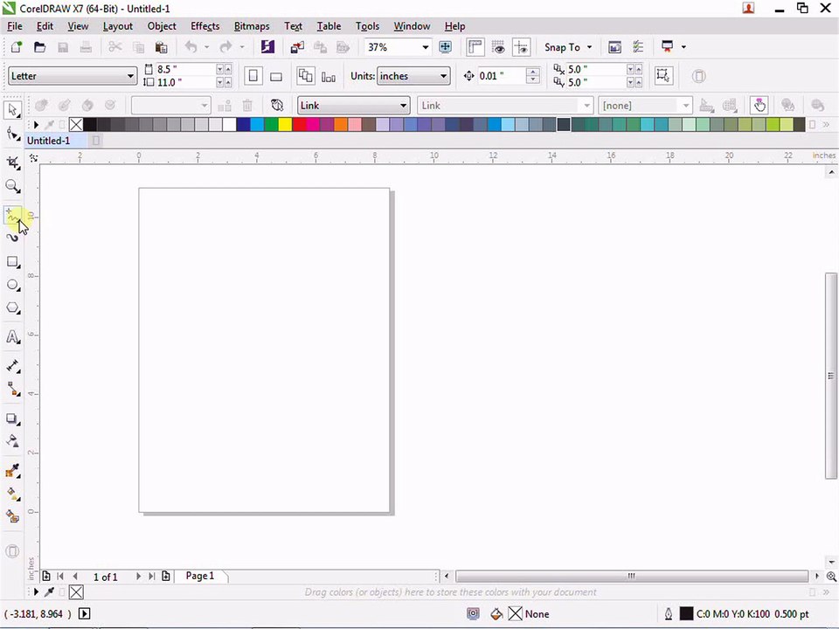Viewport: 839px width, 629px height.
Task: Pick the No Color swatch in palette
Action: pos(76,125)
